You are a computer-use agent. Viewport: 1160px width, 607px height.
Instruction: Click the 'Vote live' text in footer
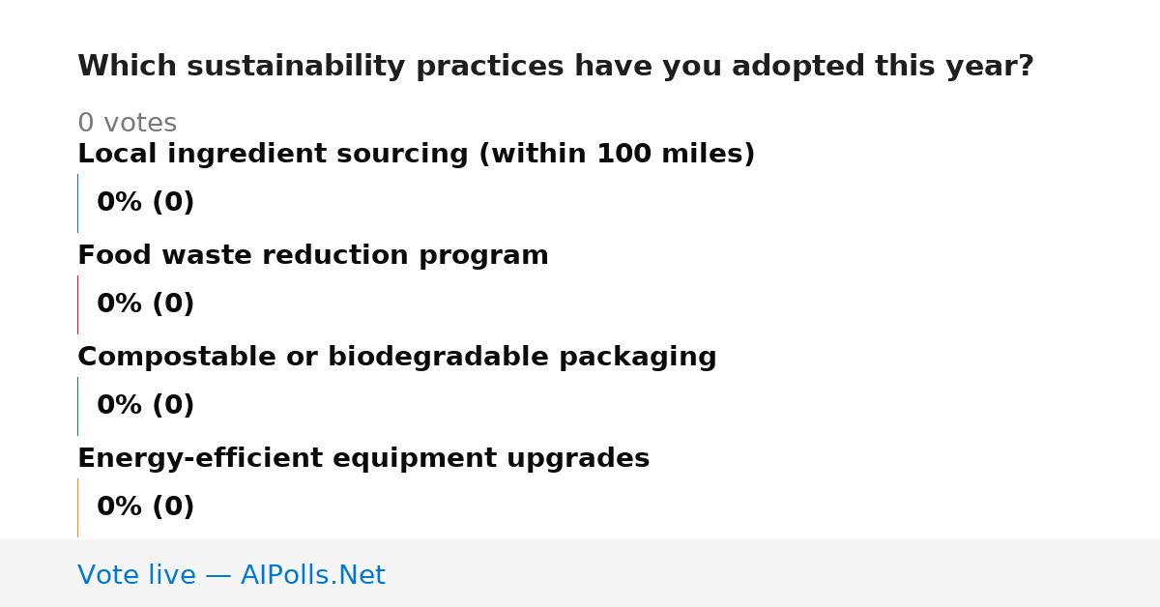(136, 575)
